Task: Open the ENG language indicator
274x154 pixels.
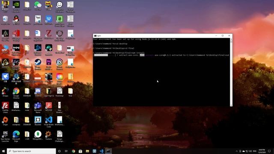Action: tap(255, 151)
